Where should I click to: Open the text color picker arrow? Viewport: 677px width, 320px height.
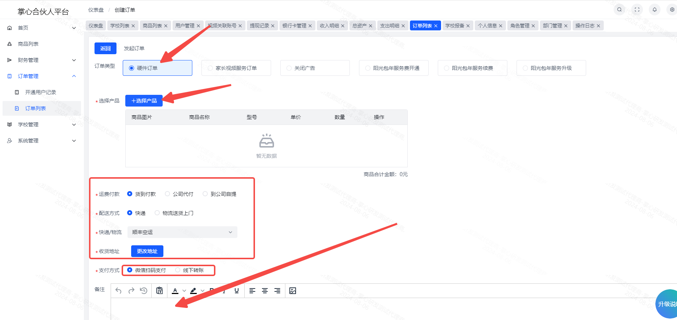click(184, 291)
